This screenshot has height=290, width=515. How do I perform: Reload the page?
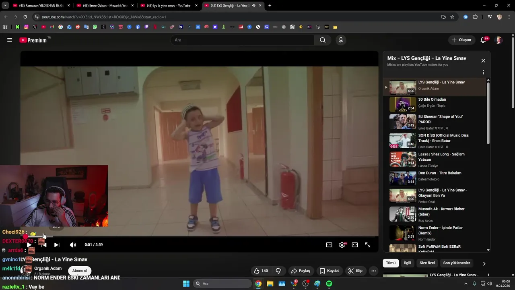25,17
